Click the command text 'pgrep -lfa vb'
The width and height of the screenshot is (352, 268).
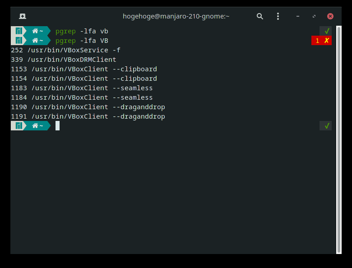[x=82, y=31]
